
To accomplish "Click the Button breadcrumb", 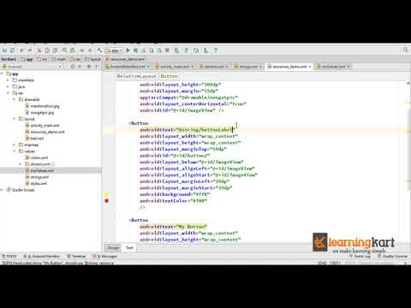I will [169, 76].
